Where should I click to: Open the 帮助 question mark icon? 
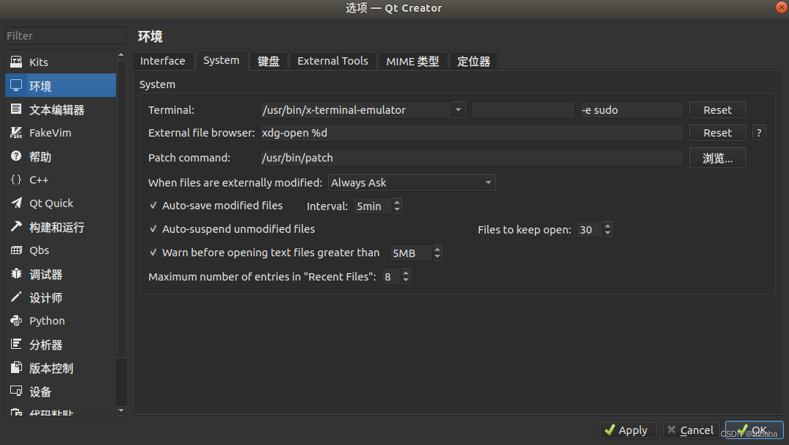click(x=16, y=156)
